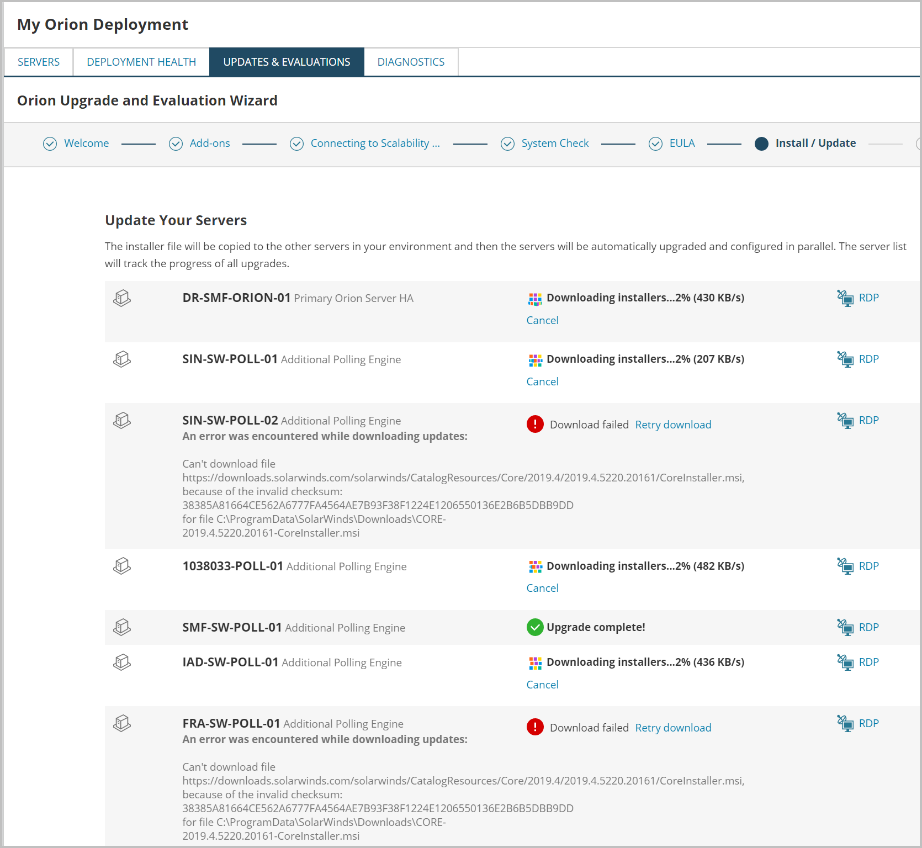Click the green Upgrade complete checkmark icon
Viewport: 922px width, 848px height.
coord(535,627)
